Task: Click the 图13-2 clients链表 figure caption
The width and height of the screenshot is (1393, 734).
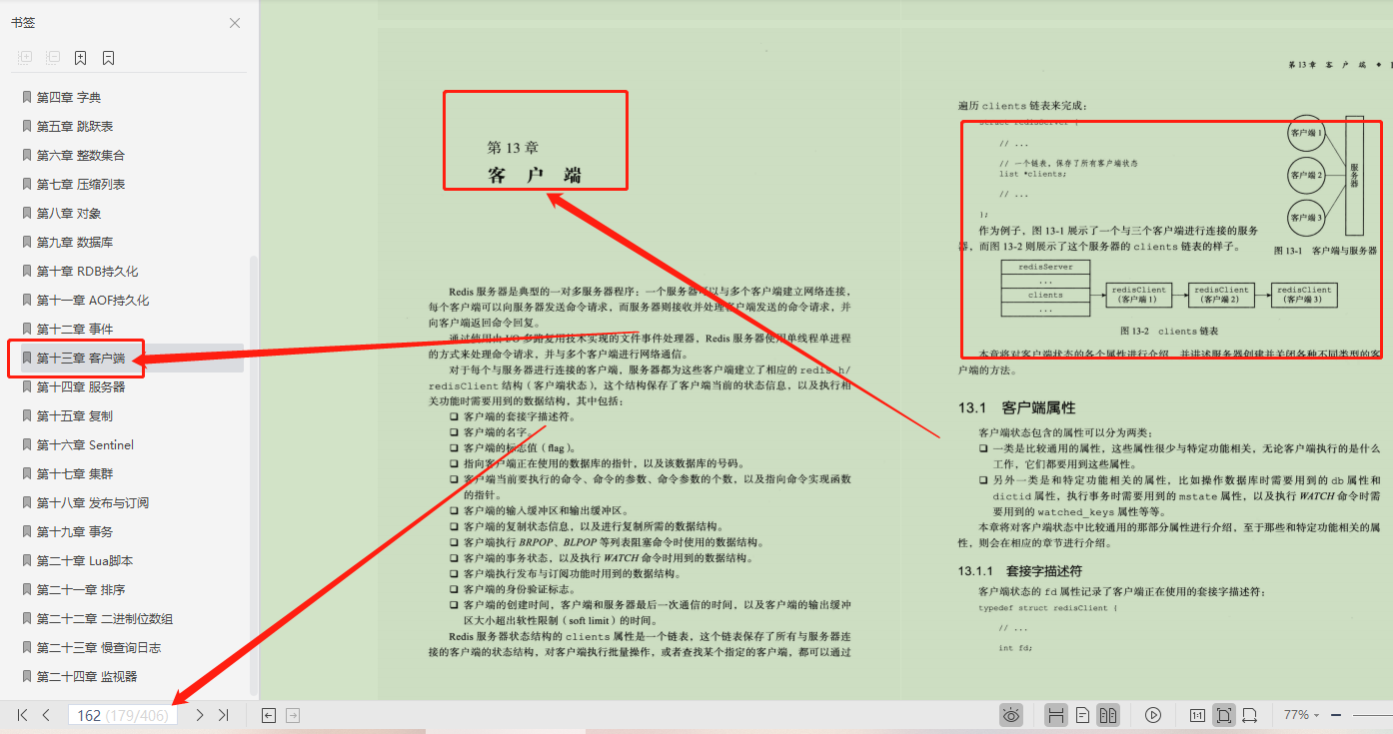Action: pos(1169,330)
